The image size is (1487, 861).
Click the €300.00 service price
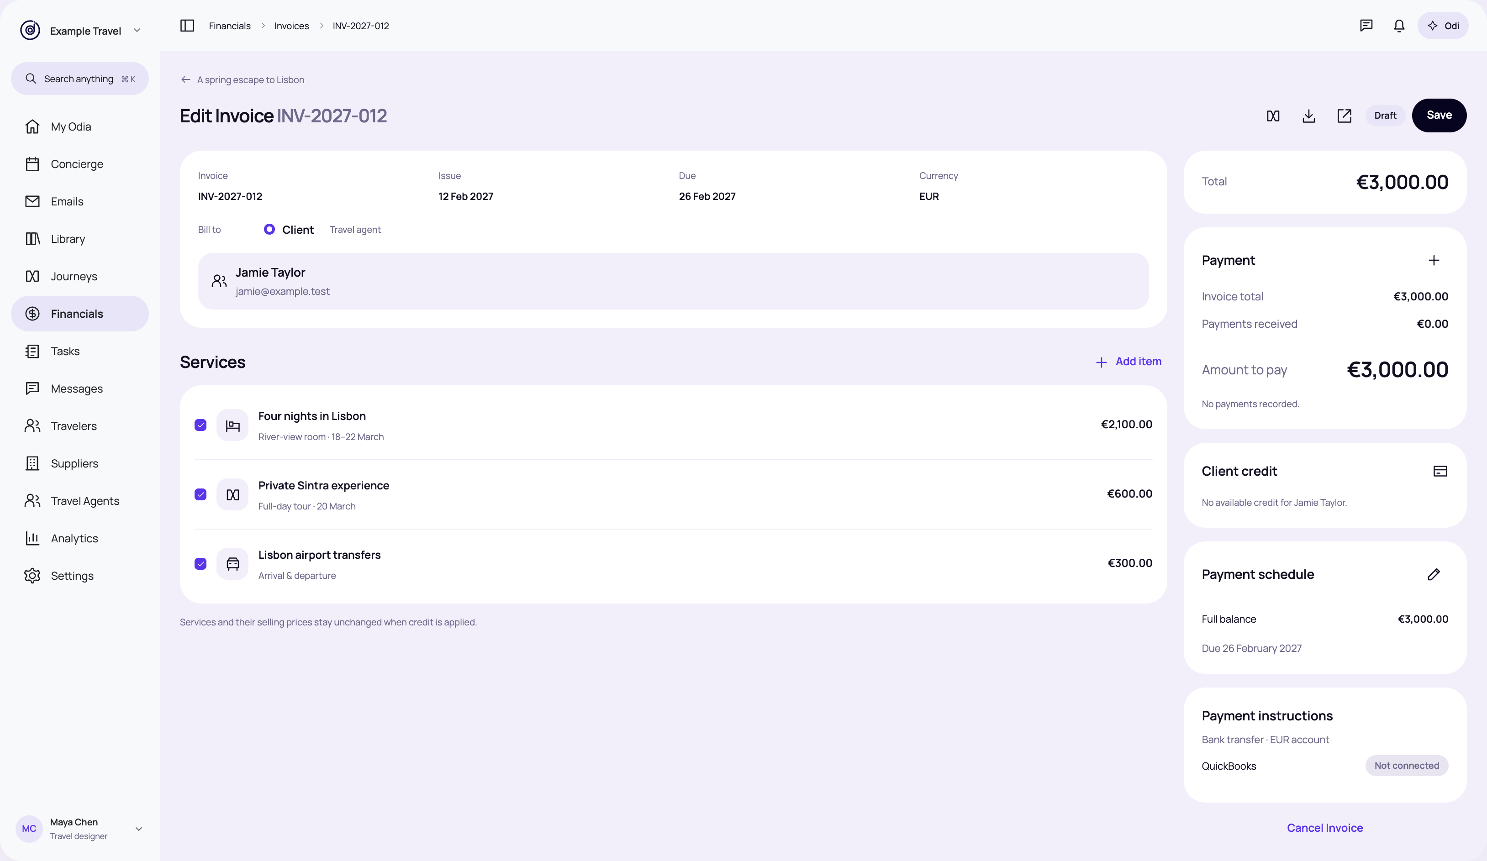pos(1129,563)
